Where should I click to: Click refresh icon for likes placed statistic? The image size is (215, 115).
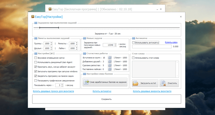click(110, 69)
